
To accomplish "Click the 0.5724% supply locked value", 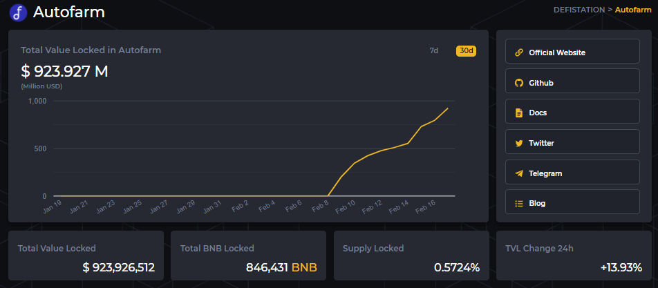I will (x=457, y=267).
